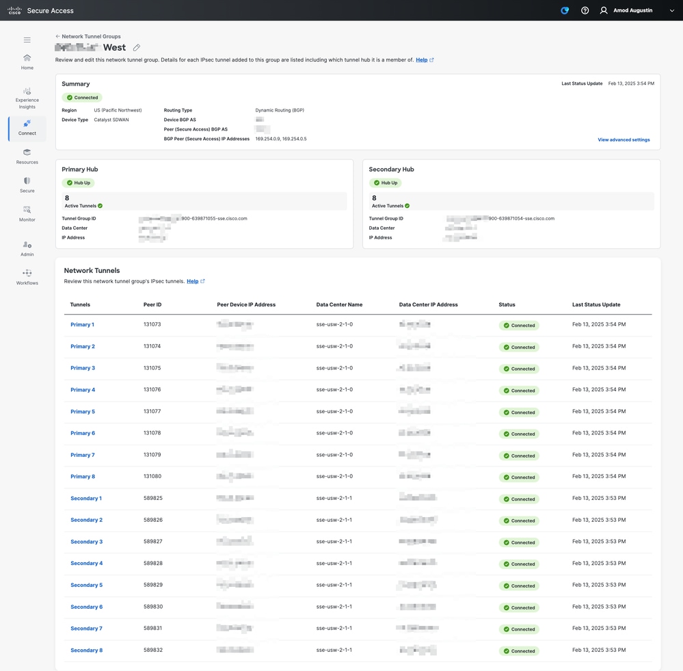Open the Primary 2 tunnel
The image size is (683, 671).
coord(83,346)
